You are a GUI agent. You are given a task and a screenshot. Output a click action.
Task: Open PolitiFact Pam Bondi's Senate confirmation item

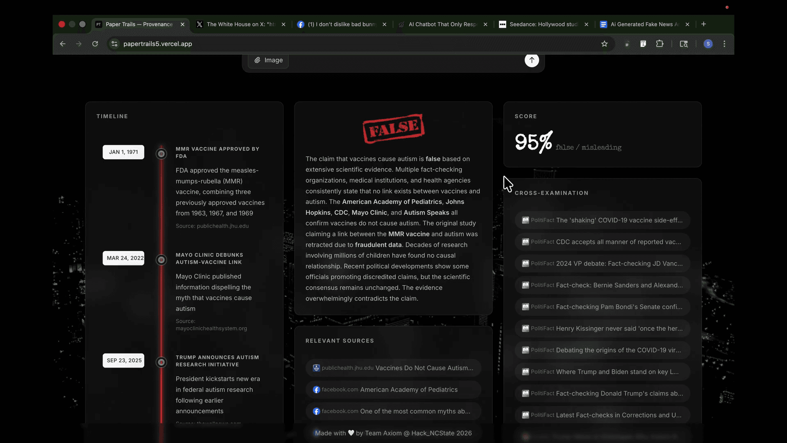point(603,307)
